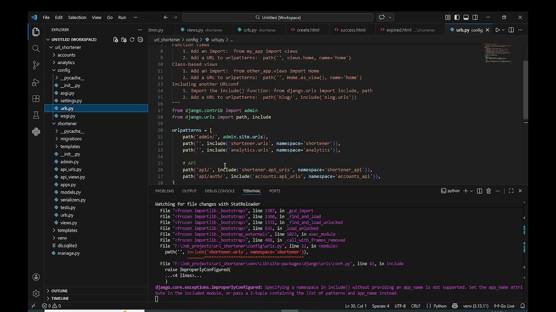Screen dimensions: 556x312
Task: Customize the title bar layout
Action: pos(448,17)
